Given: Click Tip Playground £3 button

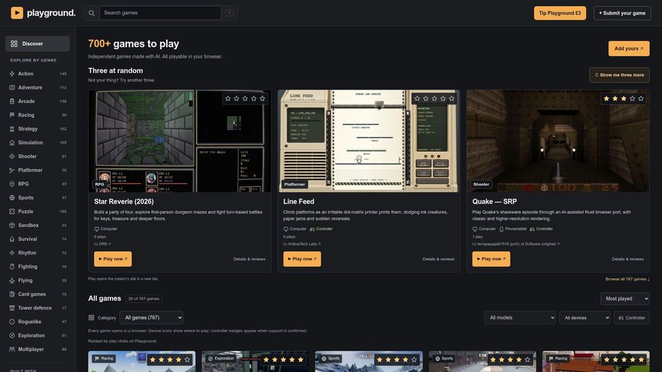Looking at the screenshot, I should coord(560,13).
